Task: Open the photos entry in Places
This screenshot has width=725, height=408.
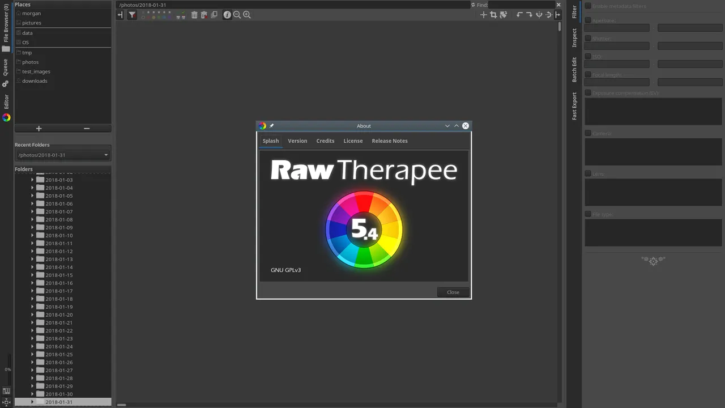Action: click(31, 62)
